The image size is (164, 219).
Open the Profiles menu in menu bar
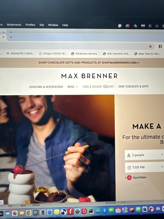coord(30,25)
